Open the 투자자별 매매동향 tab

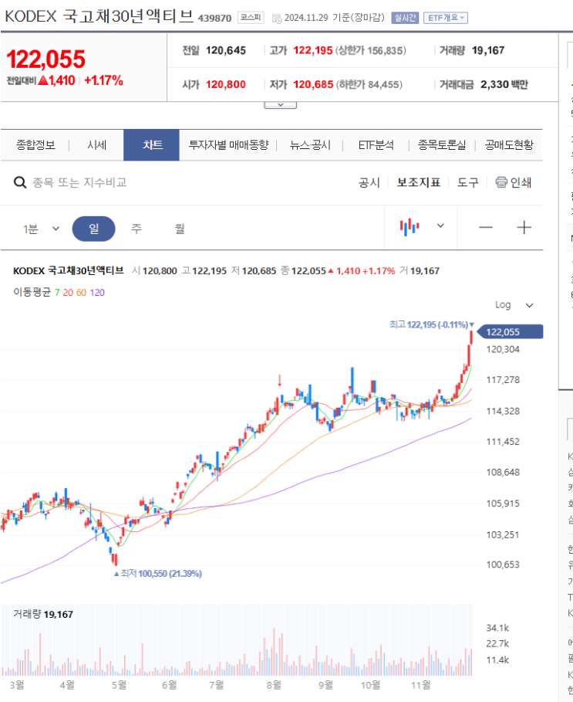(228, 145)
